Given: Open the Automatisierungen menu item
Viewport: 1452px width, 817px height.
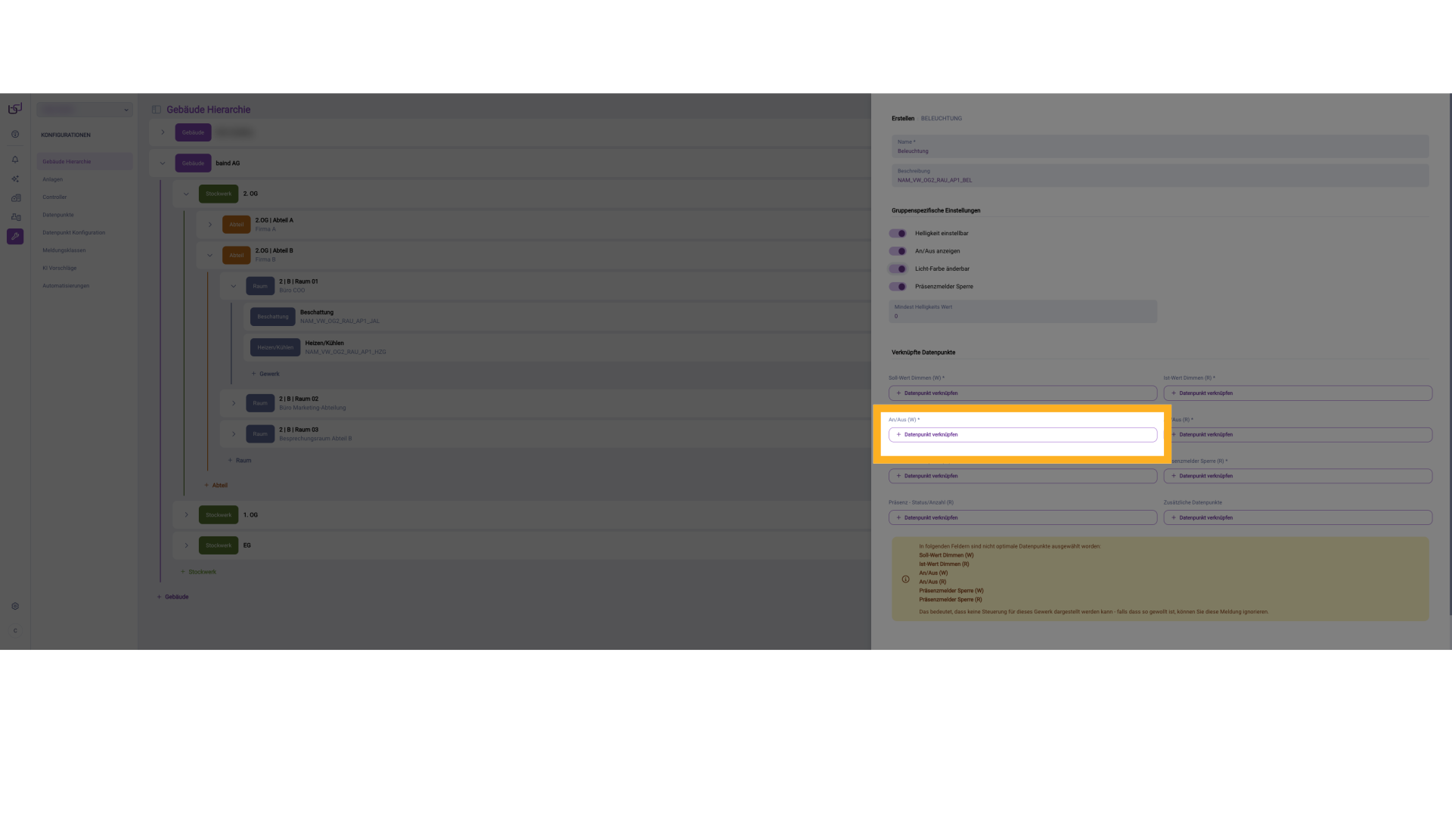Looking at the screenshot, I should point(66,286).
